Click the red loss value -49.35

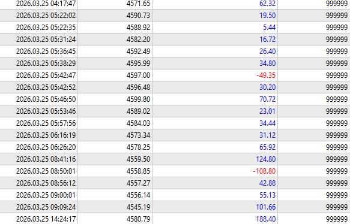pos(266,75)
